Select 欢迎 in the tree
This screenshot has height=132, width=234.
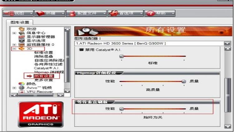31,29
